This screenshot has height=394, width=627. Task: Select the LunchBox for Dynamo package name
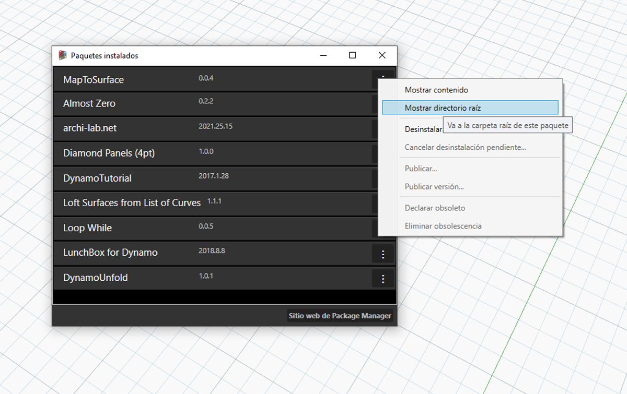coord(110,252)
